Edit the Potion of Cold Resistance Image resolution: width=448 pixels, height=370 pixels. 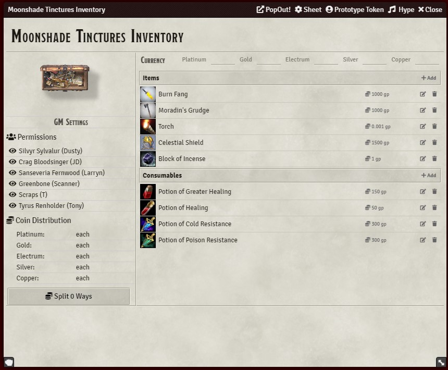[422, 224]
